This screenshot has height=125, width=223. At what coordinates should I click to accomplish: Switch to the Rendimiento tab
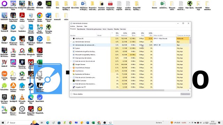(x=81, y=29)
